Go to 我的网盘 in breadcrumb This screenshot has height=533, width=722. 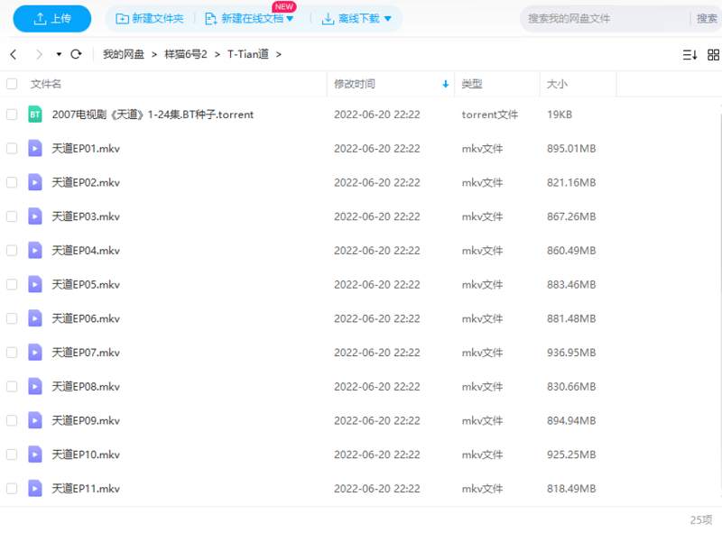(x=124, y=55)
